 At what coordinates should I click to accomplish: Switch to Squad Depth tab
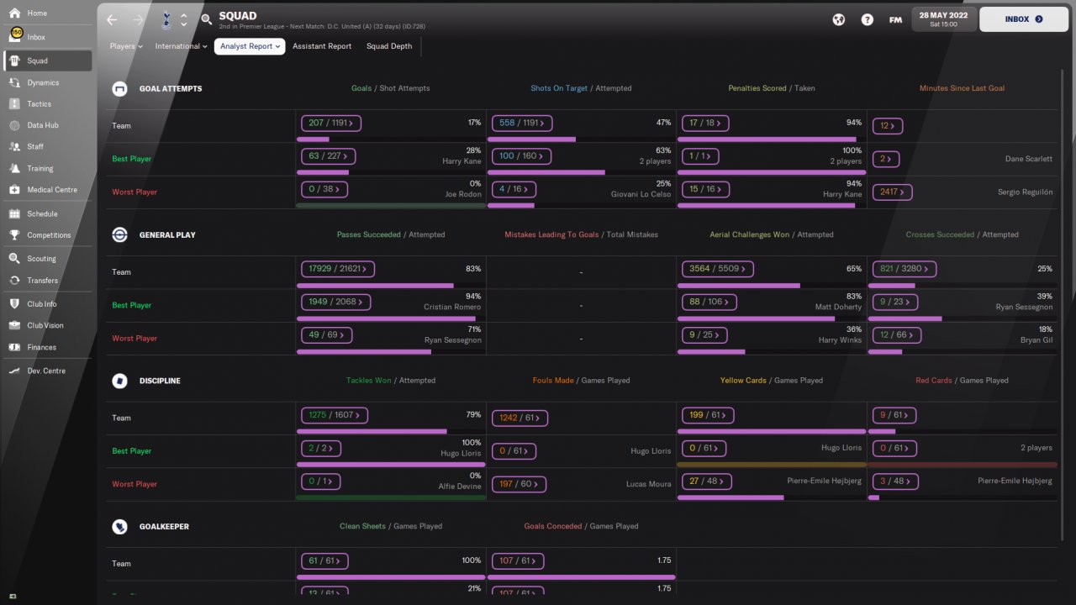pyautogui.click(x=389, y=46)
